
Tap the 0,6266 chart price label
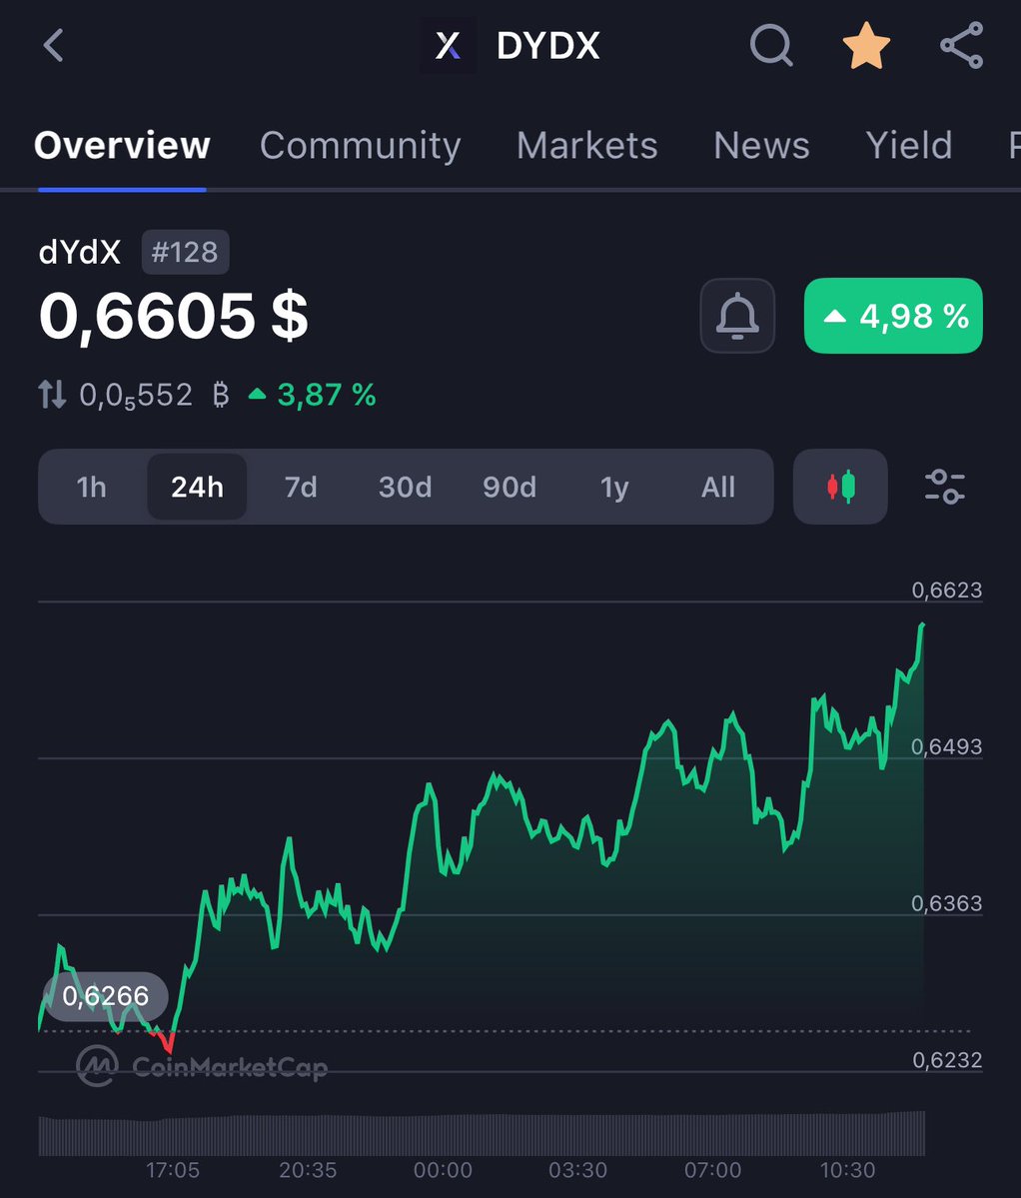[x=105, y=995]
